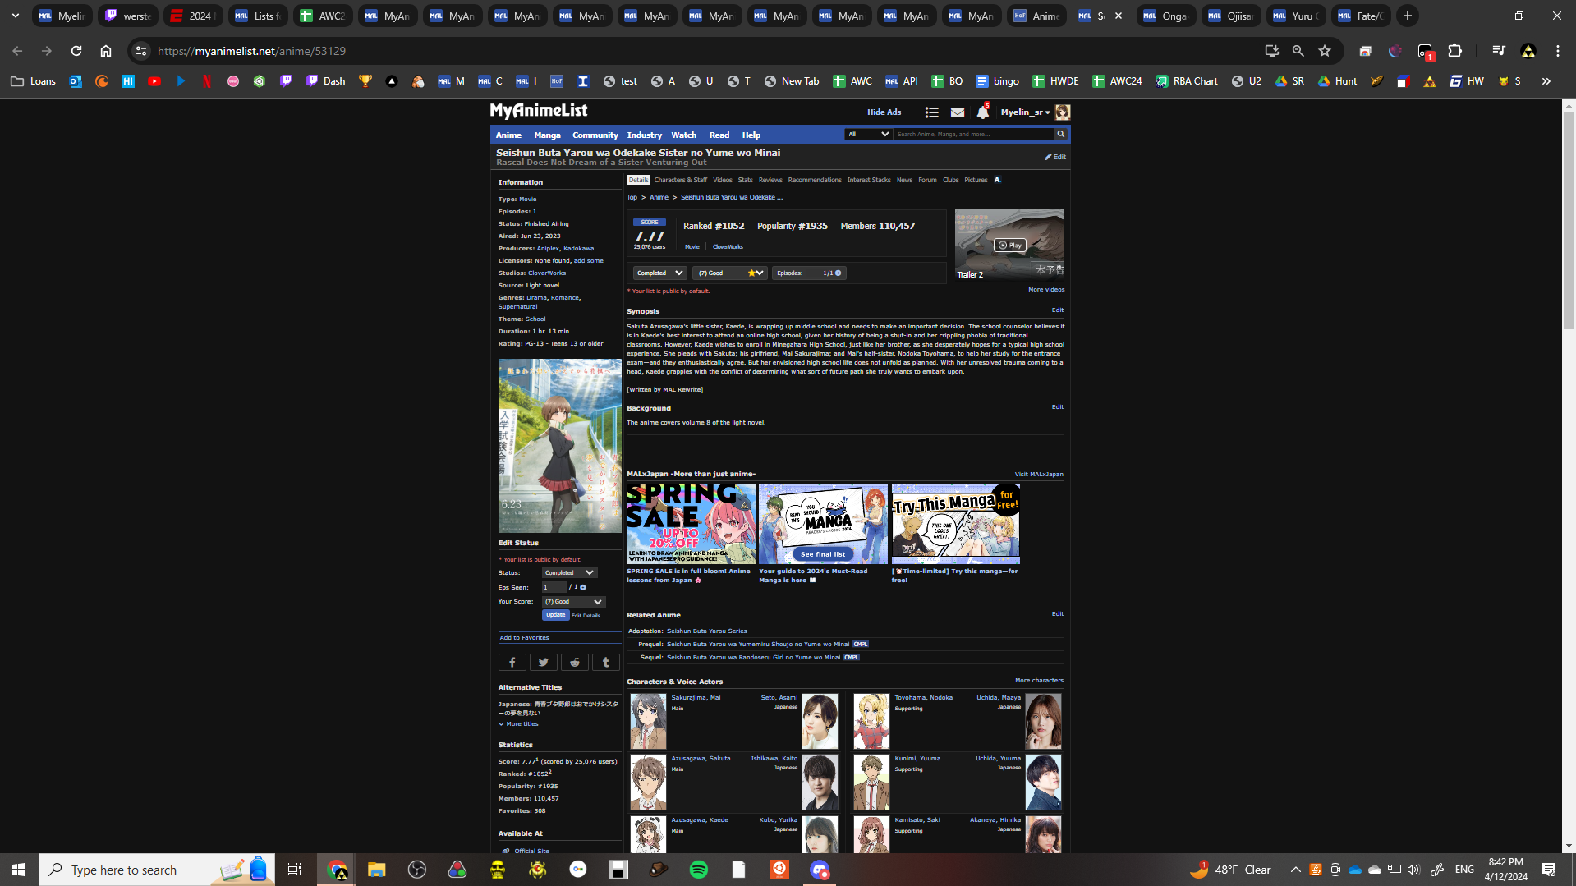Open sequel Randoseru Girl link
The width and height of the screenshot is (1576, 886).
click(753, 658)
